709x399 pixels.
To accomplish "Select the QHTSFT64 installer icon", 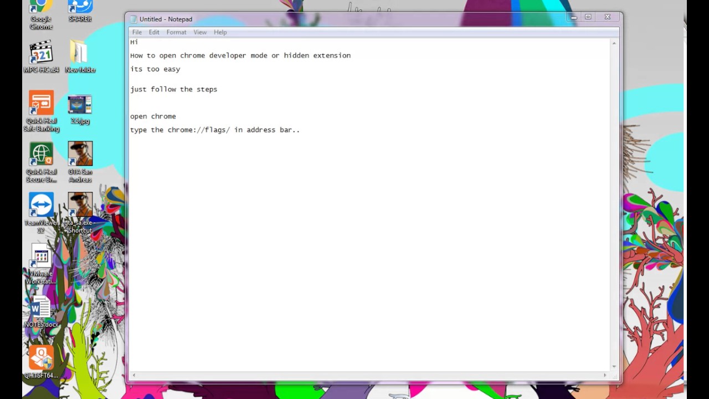I will pyautogui.click(x=41, y=363).
